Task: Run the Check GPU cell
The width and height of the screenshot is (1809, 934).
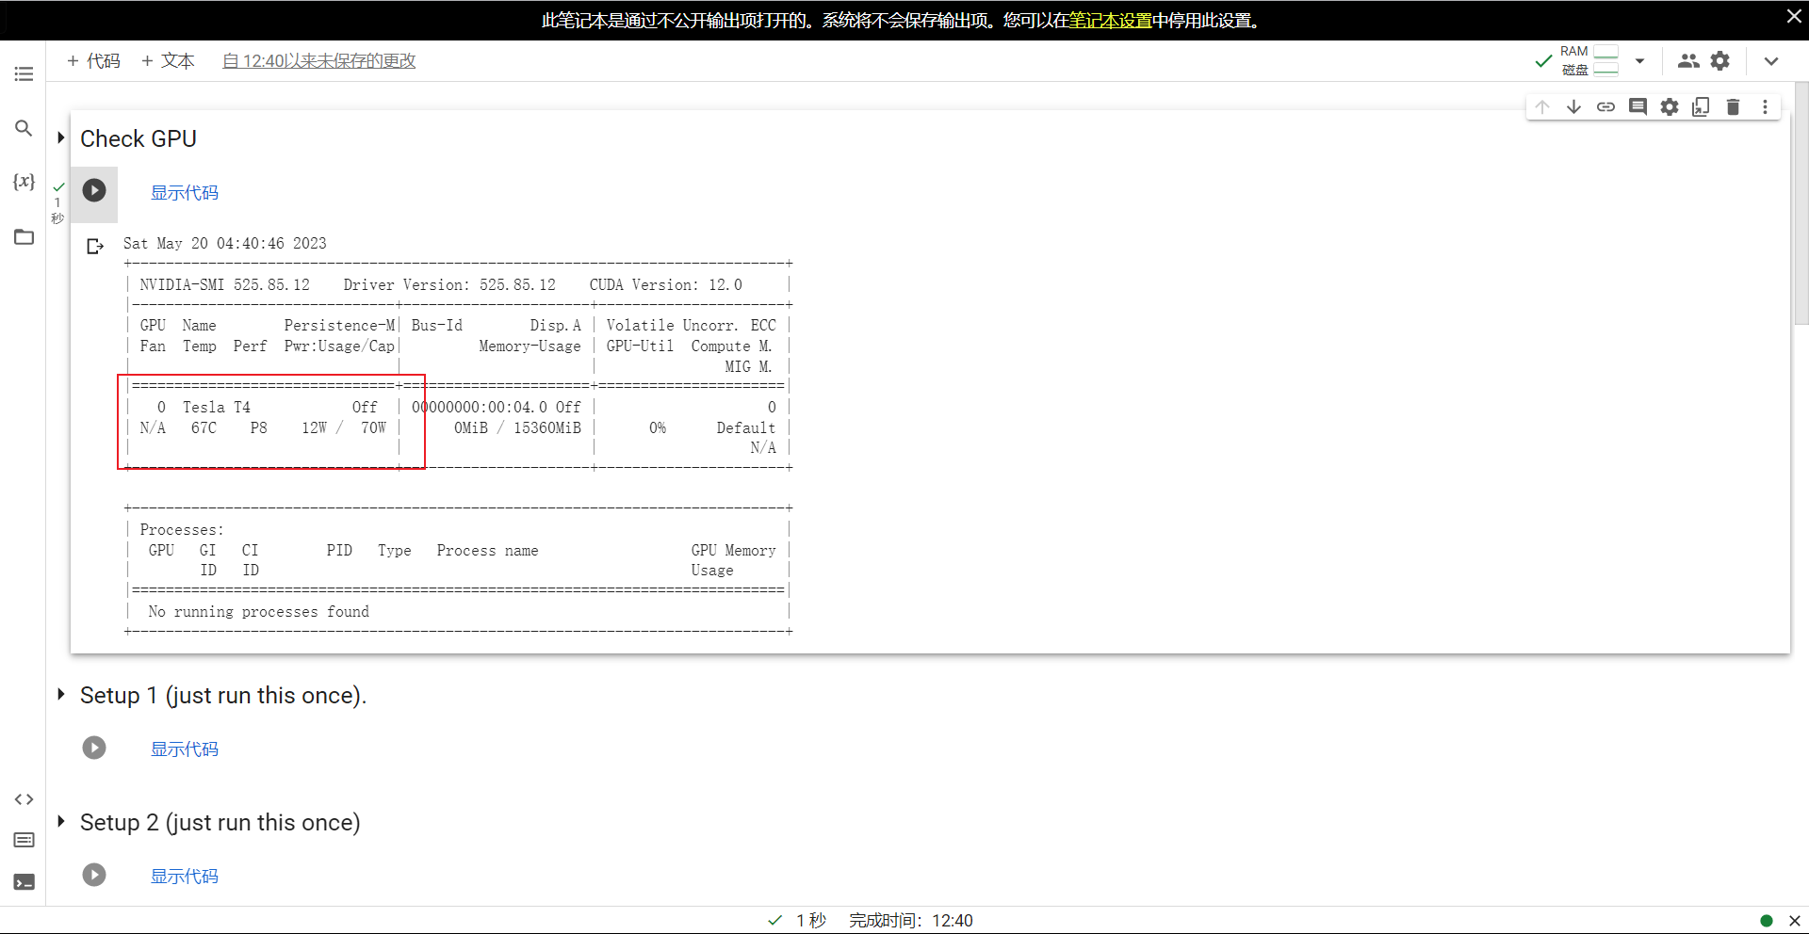Action: (94, 191)
